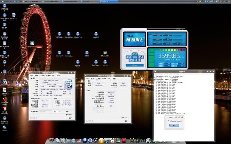Screen dimensions: 231x144
Task: Open the GPU-Z.0.1.7 desktop shortcut
Action: (x=105, y=53)
